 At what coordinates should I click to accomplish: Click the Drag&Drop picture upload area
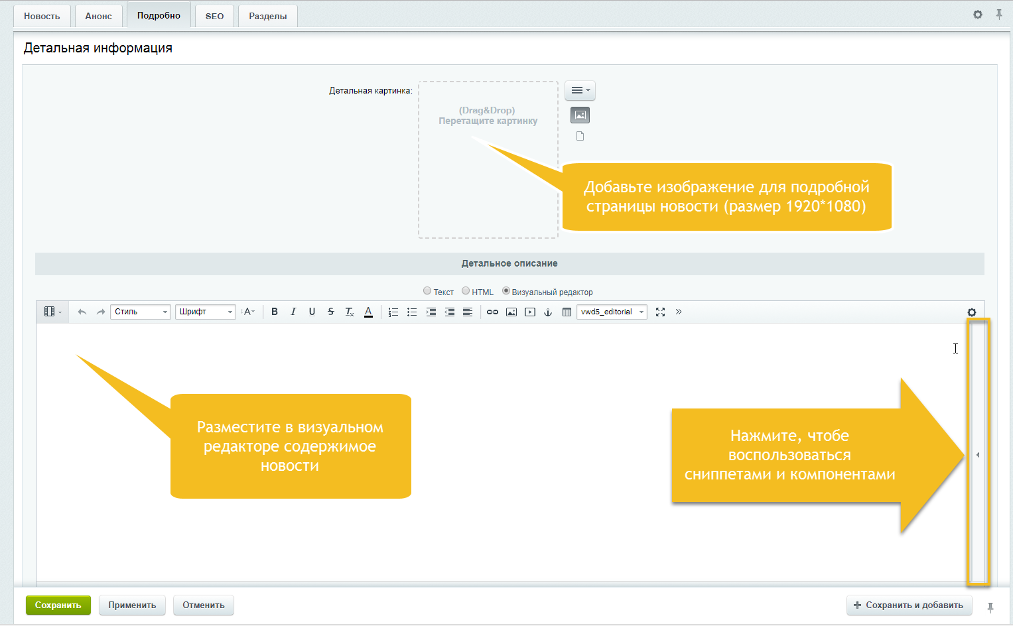[488, 160]
